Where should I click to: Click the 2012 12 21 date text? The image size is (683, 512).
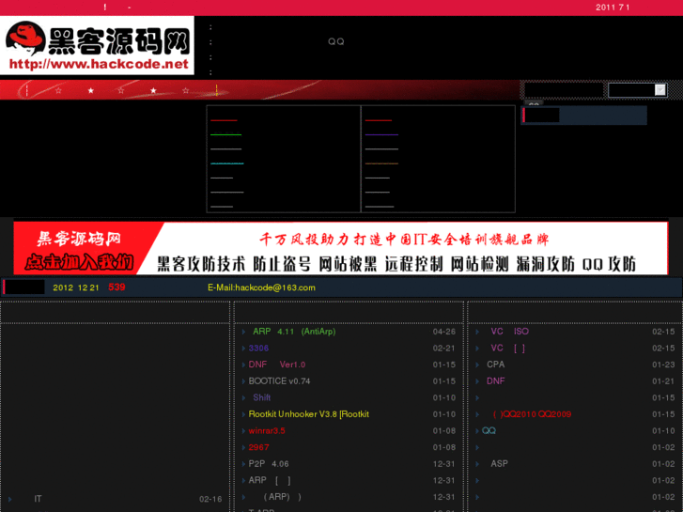click(76, 288)
